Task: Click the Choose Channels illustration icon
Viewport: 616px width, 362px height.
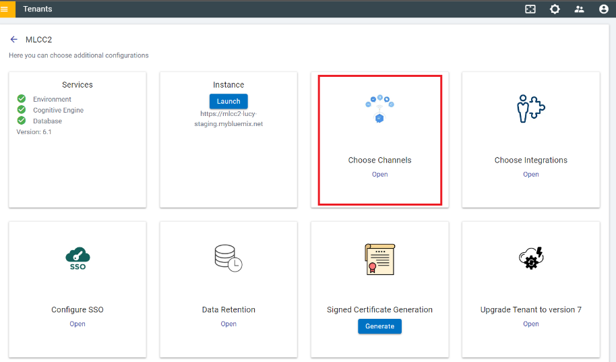Action: coord(379,109)
